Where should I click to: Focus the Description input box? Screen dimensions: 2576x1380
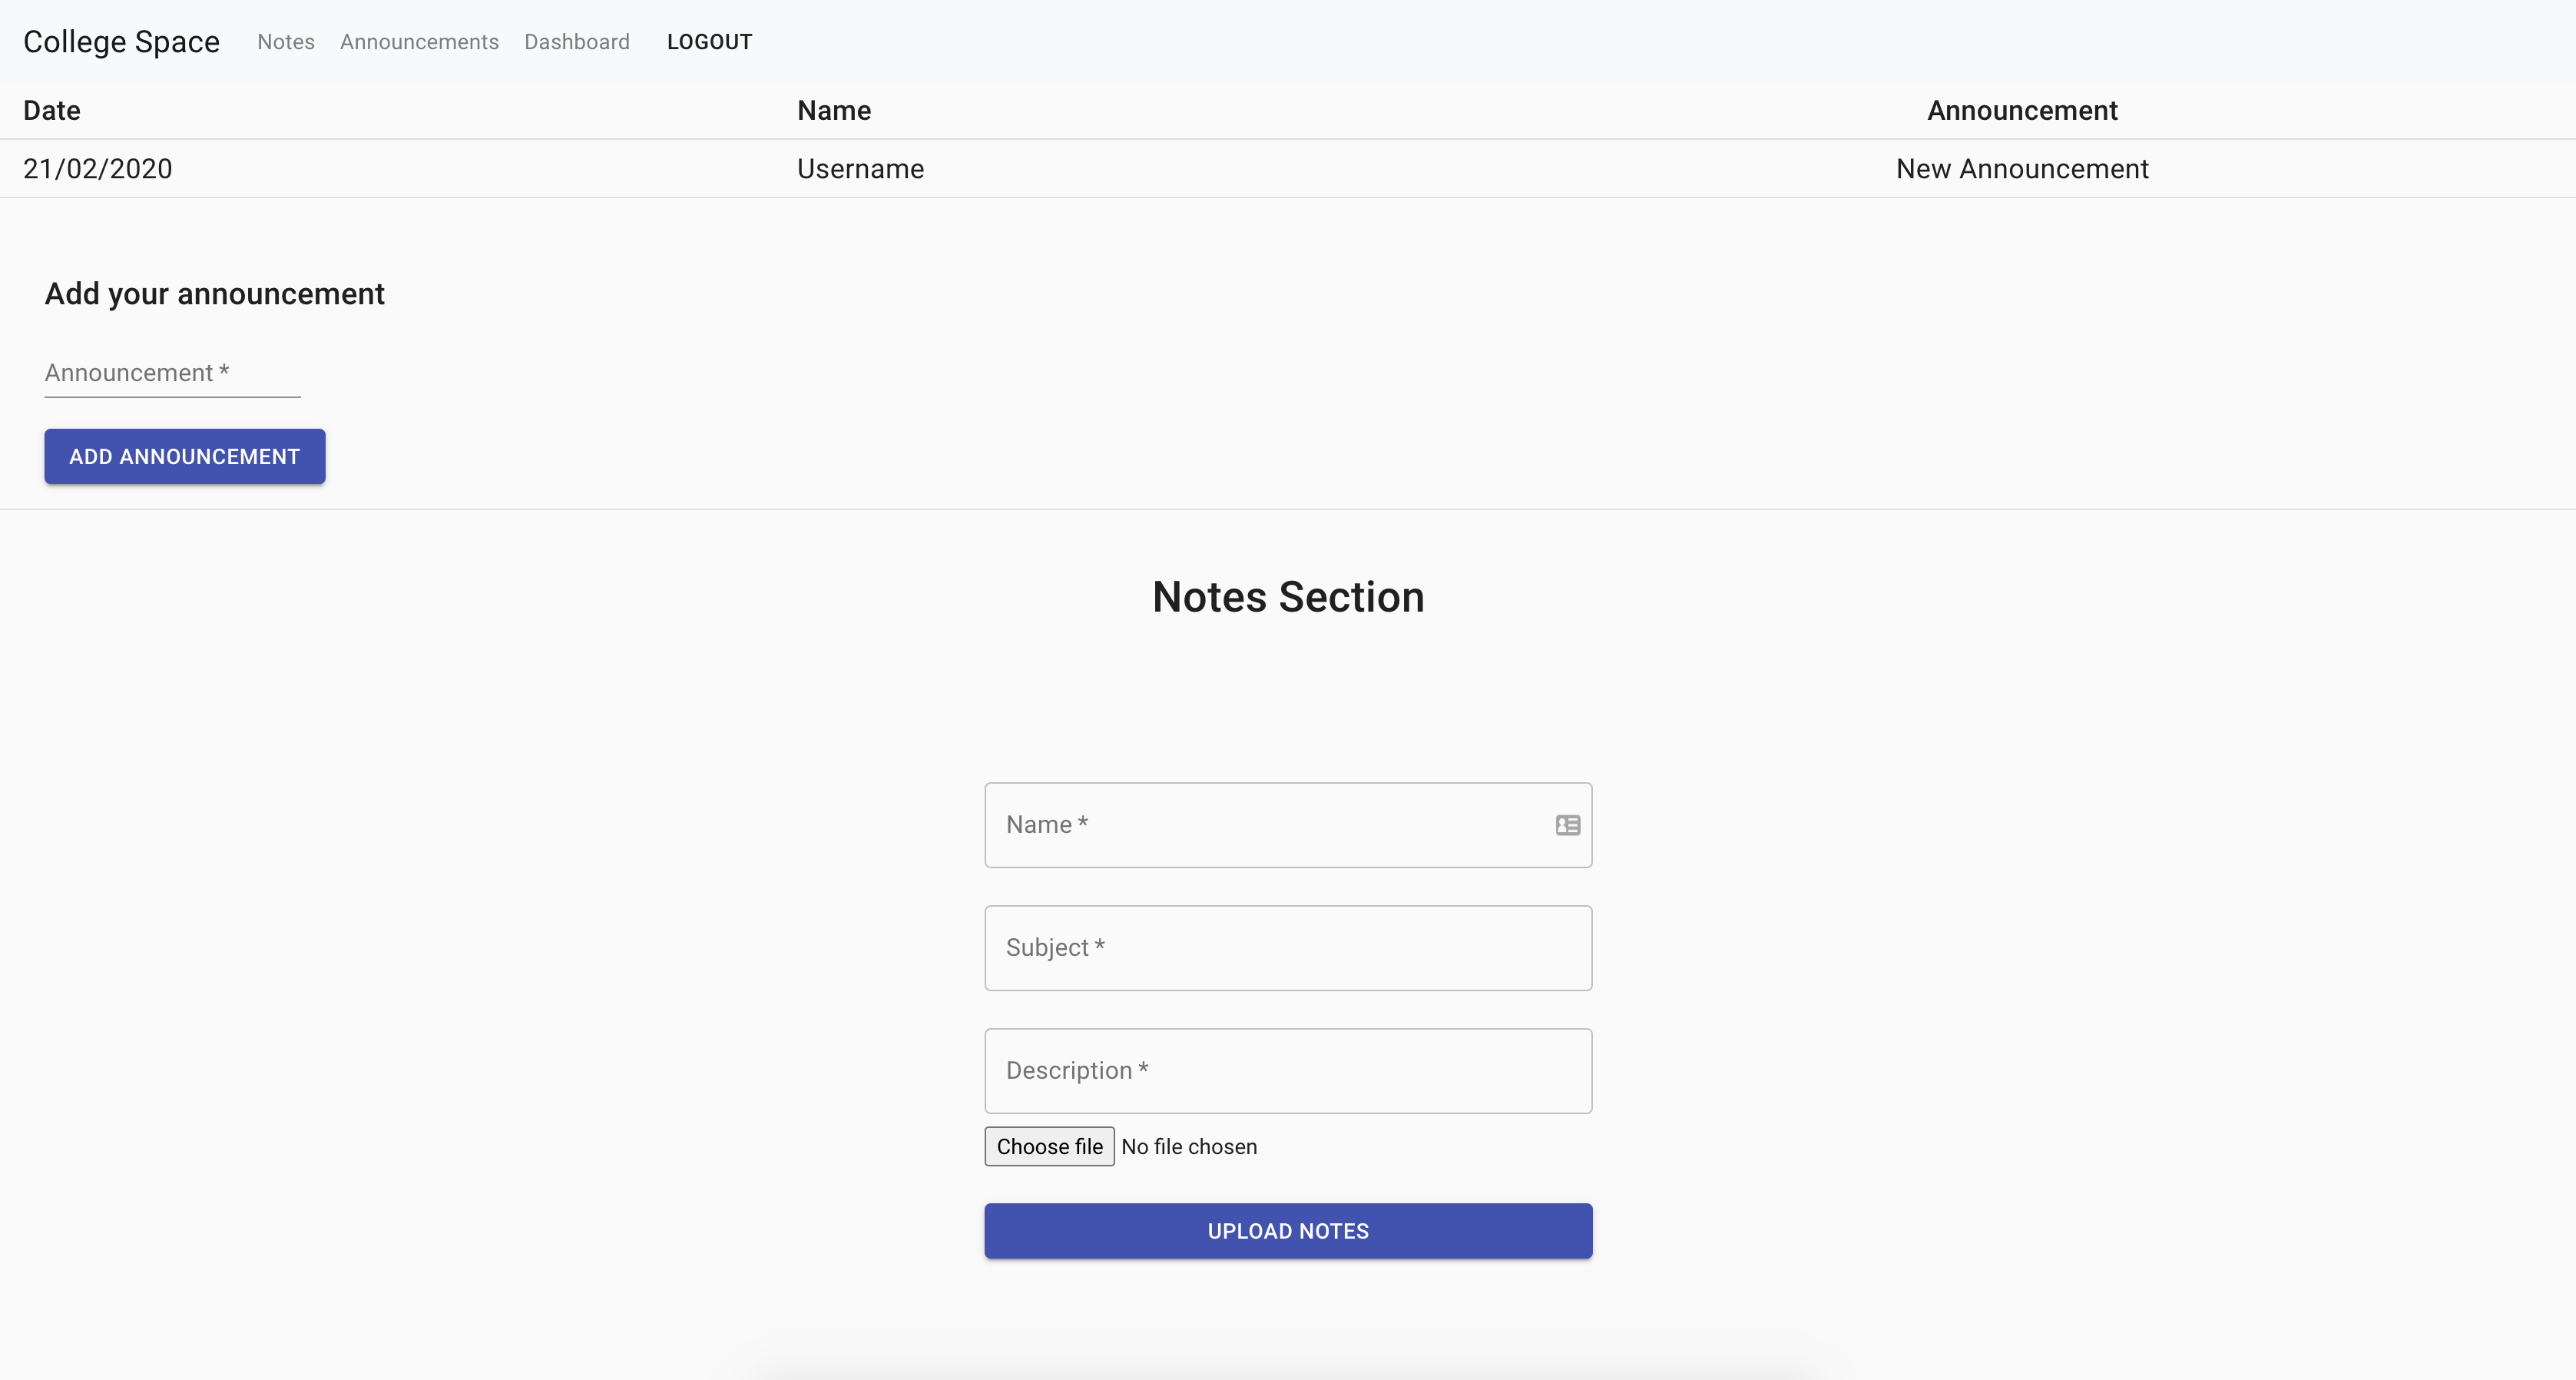click(x=1288, y=1071)
